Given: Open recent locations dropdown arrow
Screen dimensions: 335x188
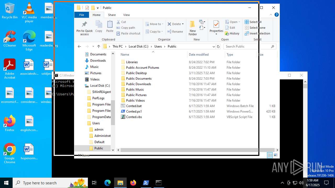Looking at the screenshot, I should pyautogui.click(x=93, y=46).
